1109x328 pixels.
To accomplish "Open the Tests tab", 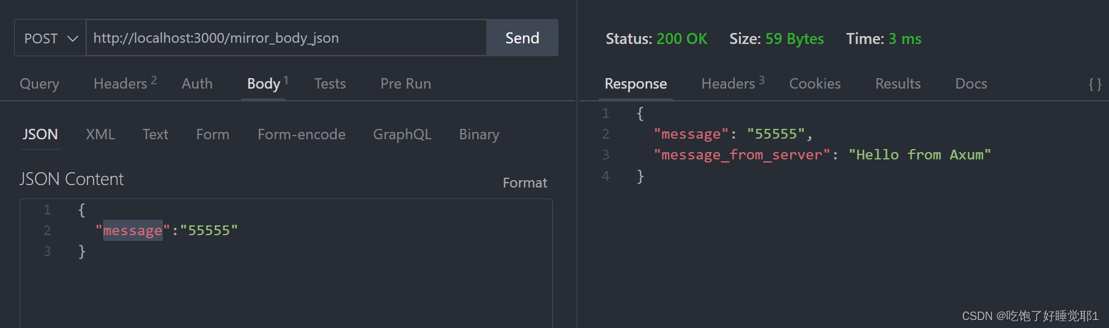I will pyautogui.click(x=330, y=84).
